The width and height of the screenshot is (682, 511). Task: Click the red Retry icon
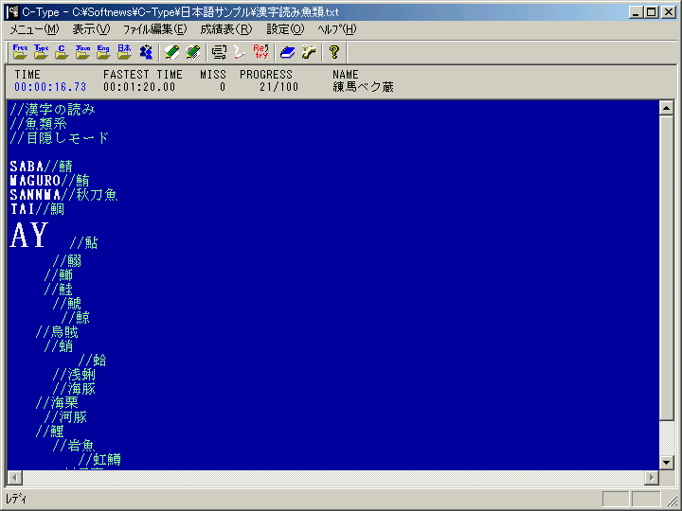[261, 52]
